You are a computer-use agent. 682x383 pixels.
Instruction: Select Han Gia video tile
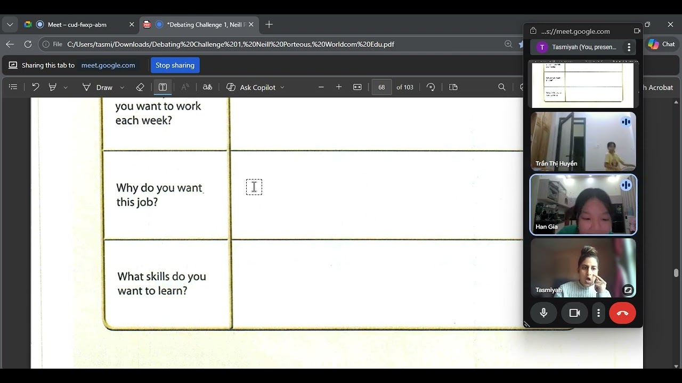(x=583, y=205)
